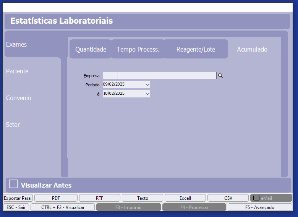Switch to the Quantidade tab
298x217 pixels.
click(91, 49)
